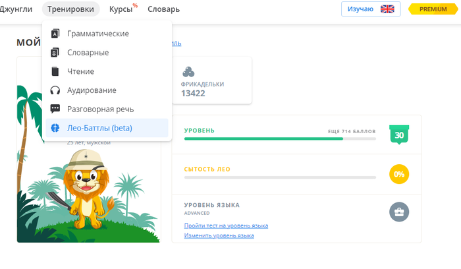The width and height of the screenshot is (461, 269).
Task: Click the speech bubble icon
Action: 55,109
